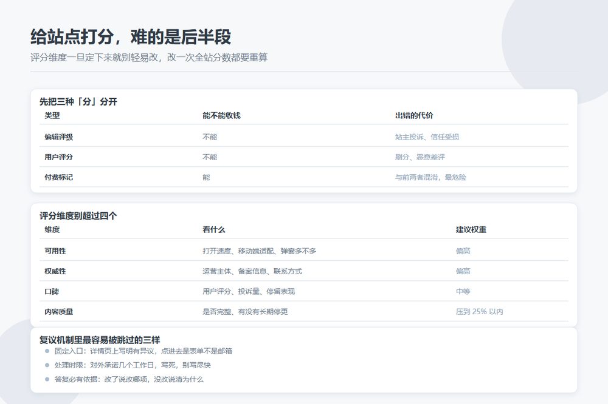Click the bullet item starting 固定入口

143,351
